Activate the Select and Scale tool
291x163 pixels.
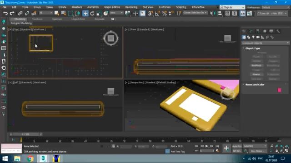(x=99, y=13)
